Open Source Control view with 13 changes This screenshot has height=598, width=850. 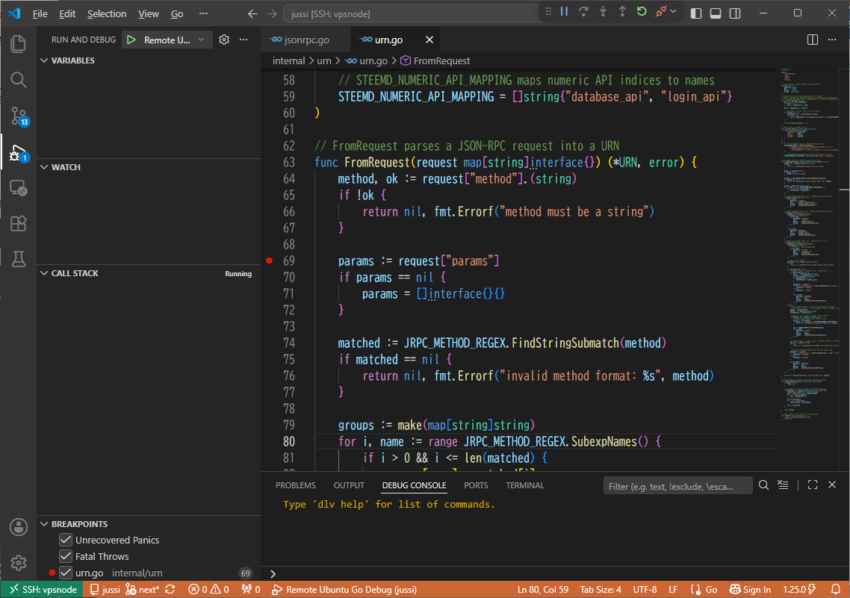tap(19, 116)
